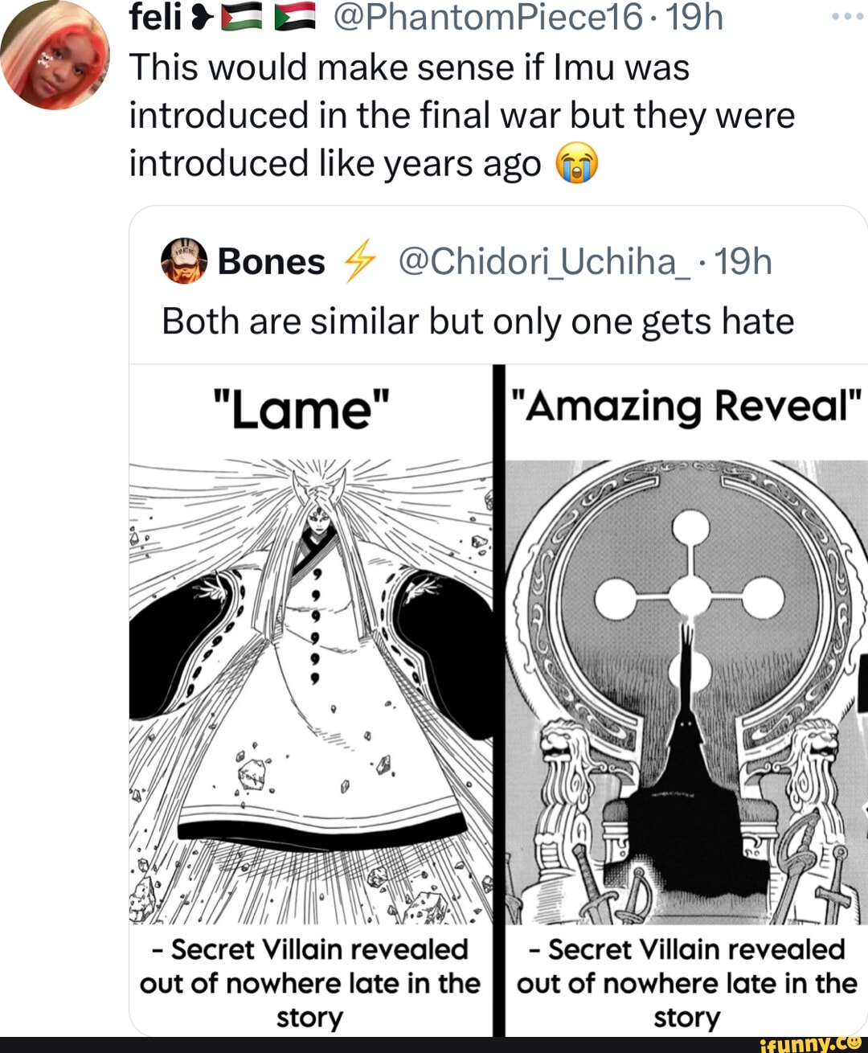Click the first flag emoji after feli
The width and height of the screenshot is (868, 1053).
point(236,17)
